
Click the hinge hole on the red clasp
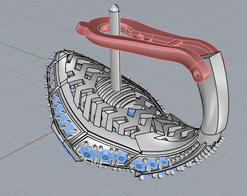(197, 74)
